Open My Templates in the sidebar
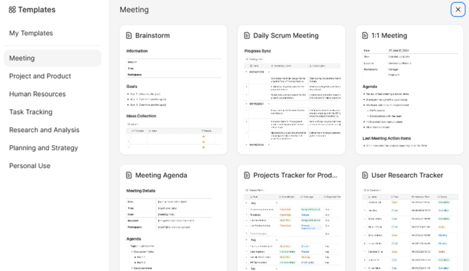The width and height of the screenshot is (469, 271). (x=31, y=33)
